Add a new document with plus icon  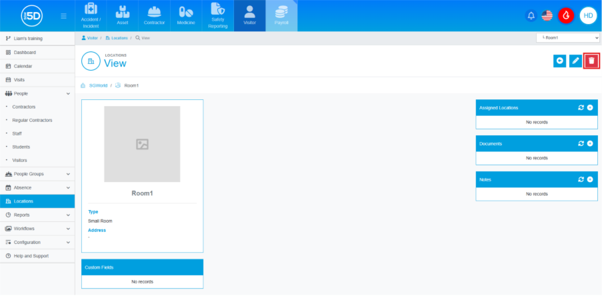590,143
